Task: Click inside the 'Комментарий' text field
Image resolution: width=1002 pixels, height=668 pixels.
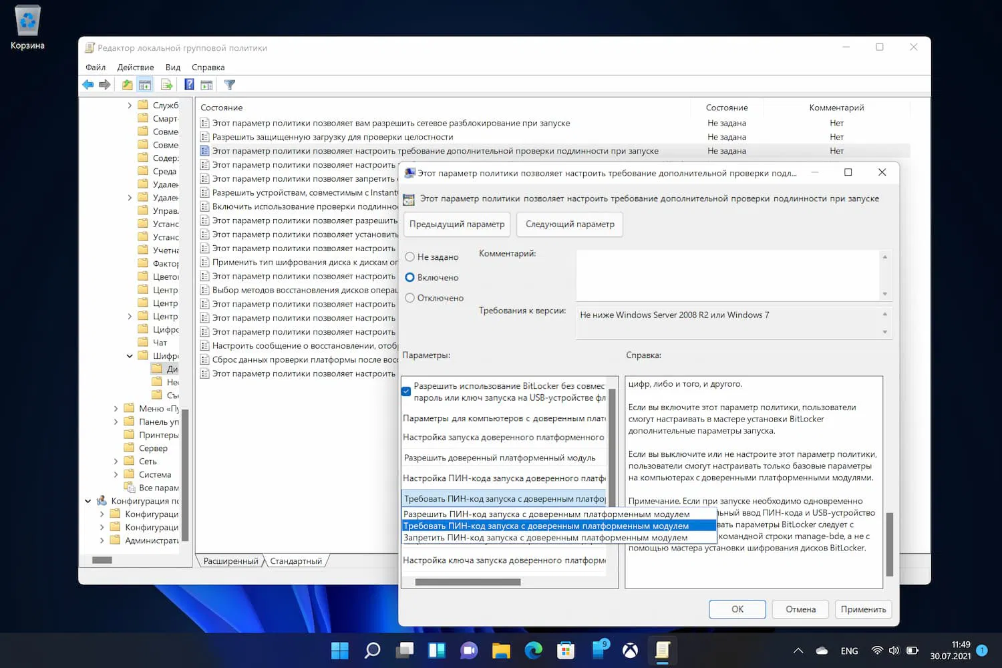Action: 727,275
